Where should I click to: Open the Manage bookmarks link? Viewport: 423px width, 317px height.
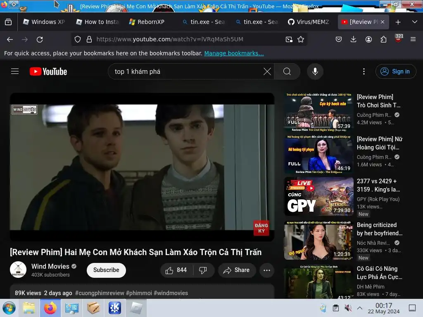(234, 53)
